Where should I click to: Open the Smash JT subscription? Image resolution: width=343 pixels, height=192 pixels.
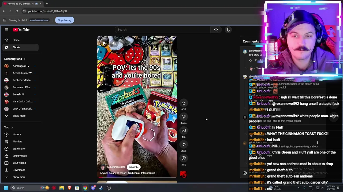(20, 94)
